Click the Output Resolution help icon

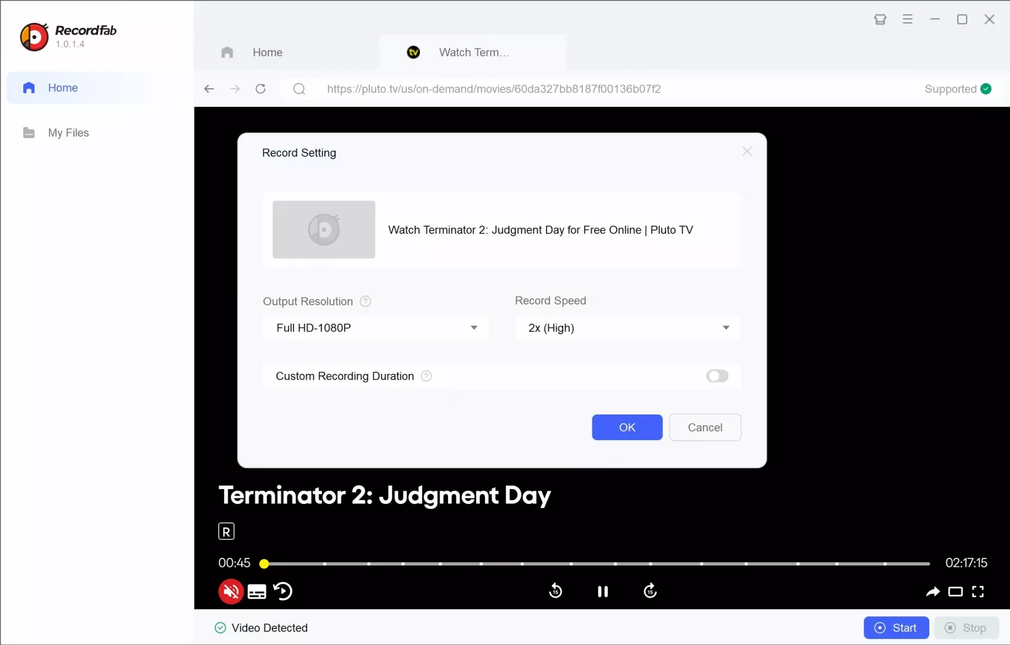(x=366, y=302)
